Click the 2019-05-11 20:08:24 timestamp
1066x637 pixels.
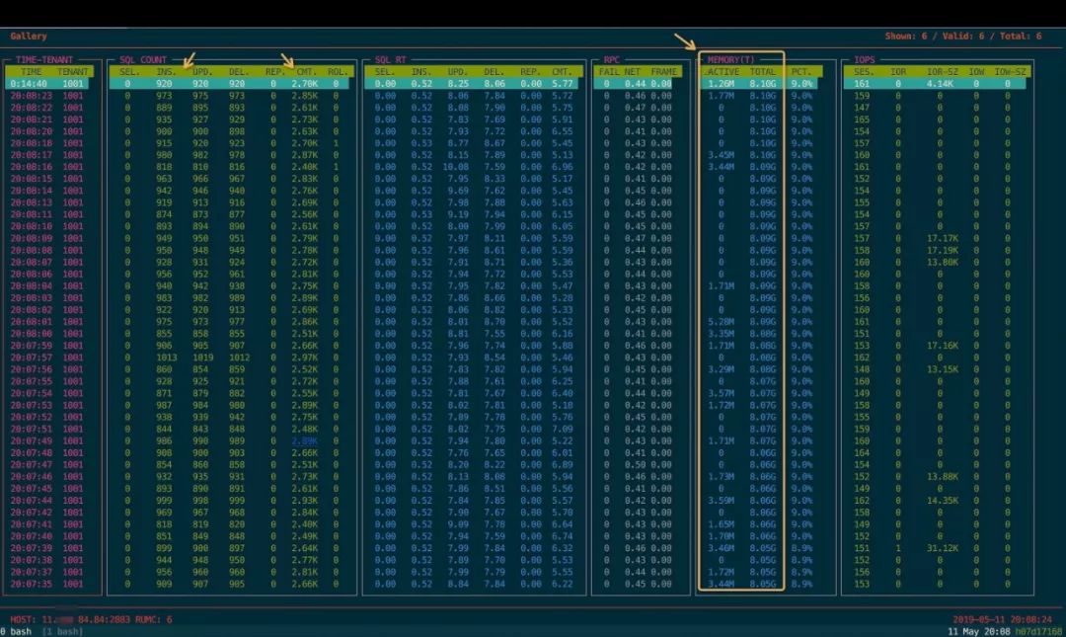1002,619
